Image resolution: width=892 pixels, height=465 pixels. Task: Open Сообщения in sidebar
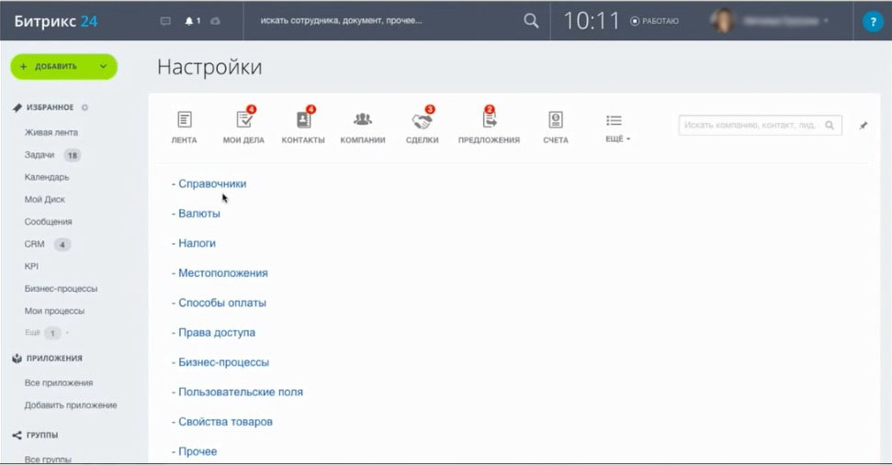(x=49, y=221)
